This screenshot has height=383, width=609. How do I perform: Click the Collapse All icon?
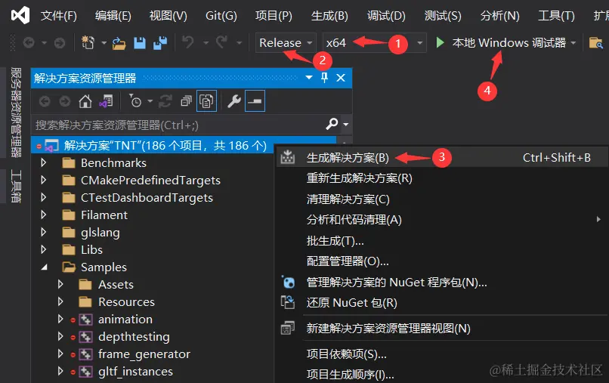click(187, 101)
